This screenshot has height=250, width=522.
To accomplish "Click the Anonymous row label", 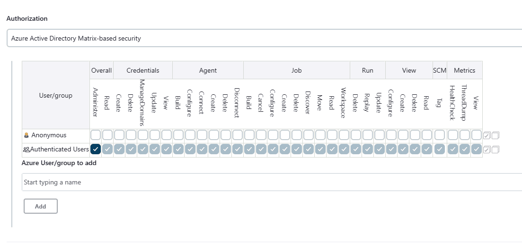I will [49, 135].
